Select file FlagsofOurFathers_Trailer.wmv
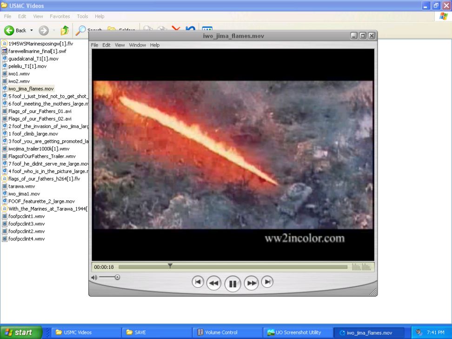The width and height of the screenshot is (452, 339). 42,156
